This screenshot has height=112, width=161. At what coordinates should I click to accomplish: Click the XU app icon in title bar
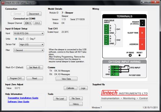coord(3,3)
